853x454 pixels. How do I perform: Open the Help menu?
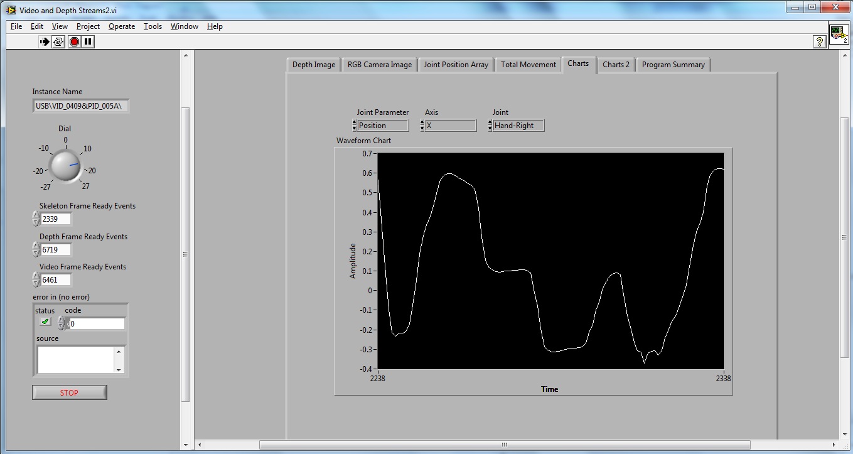point(215,26)
